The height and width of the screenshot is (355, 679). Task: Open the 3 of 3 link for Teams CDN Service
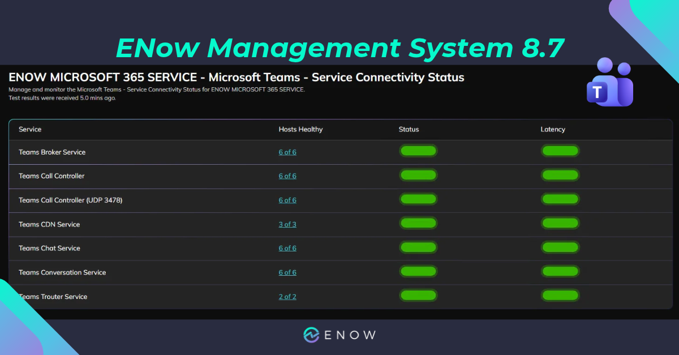(x=287, y=225)
